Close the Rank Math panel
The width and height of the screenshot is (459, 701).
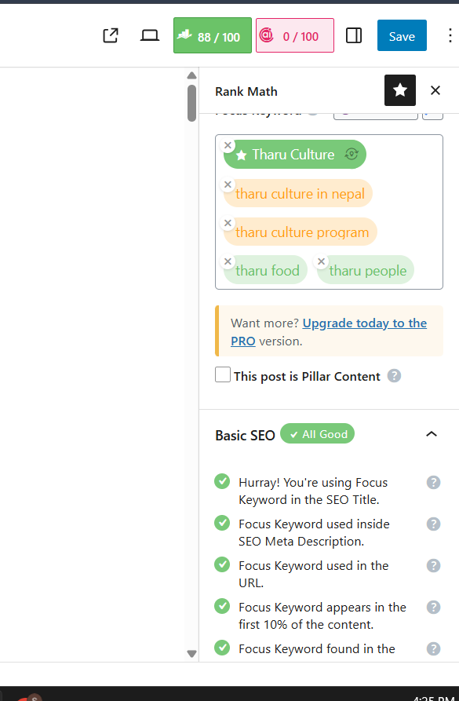pos(435,90)
